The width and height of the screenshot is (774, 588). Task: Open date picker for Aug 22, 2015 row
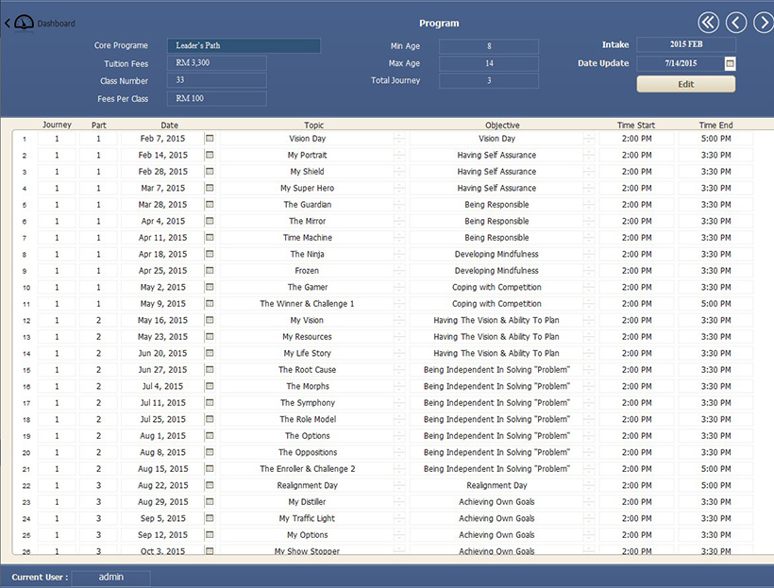point(210,485)
